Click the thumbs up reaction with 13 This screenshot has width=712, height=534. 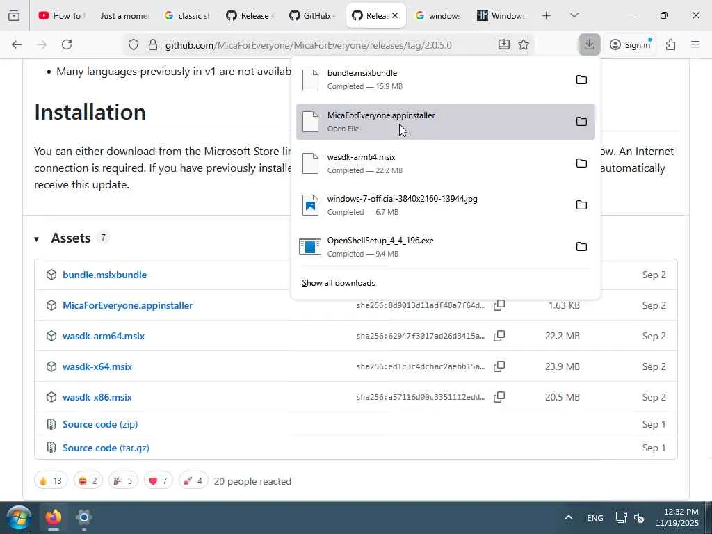(x=51, y=480)
